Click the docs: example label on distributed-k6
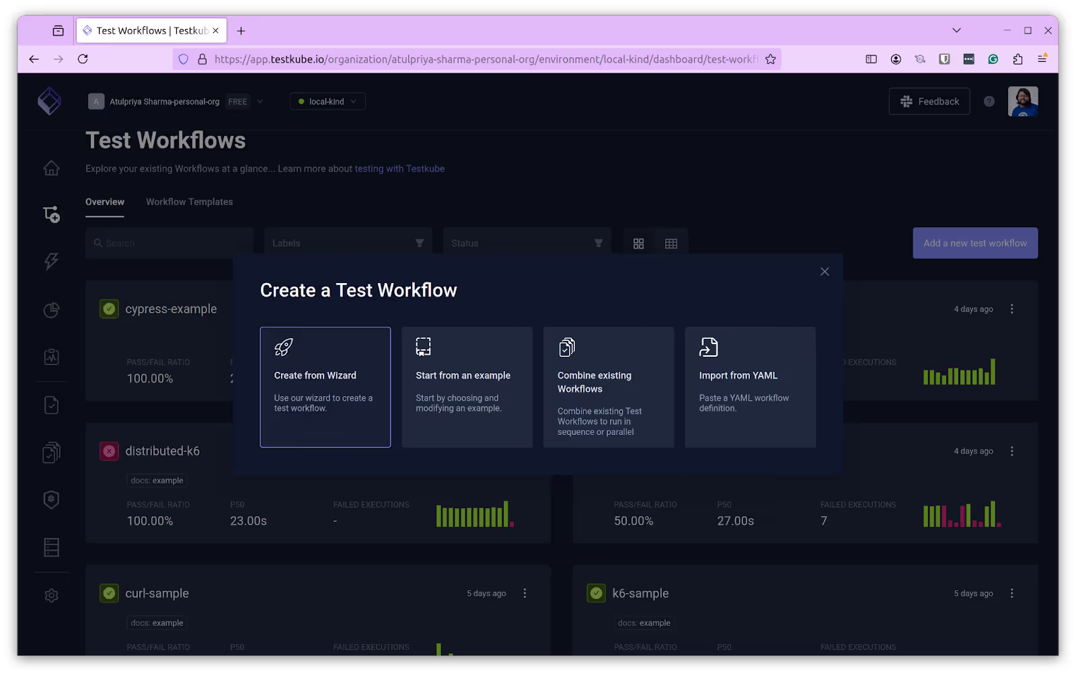1076x675 pixels. pyautogui.click(x=157, y=481)
